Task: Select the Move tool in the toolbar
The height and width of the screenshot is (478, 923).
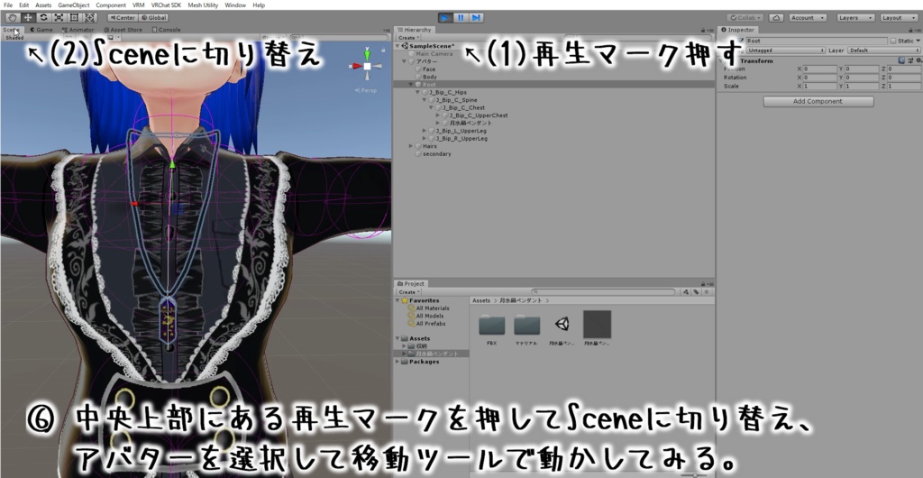Action: coord(28,18)
